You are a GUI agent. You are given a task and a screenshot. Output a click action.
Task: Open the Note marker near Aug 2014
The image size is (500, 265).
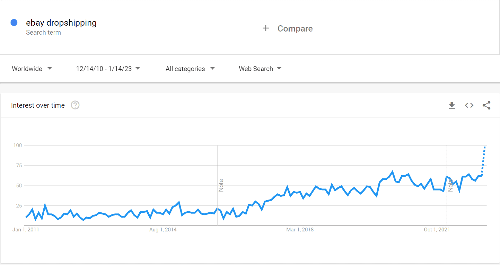[222, 186]
